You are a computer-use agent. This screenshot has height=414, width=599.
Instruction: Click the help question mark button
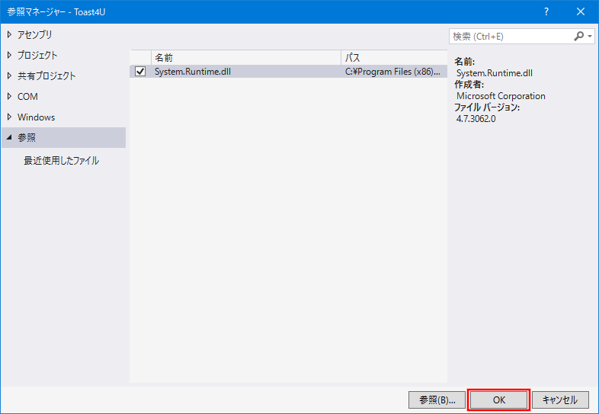[x=546, y=11]
